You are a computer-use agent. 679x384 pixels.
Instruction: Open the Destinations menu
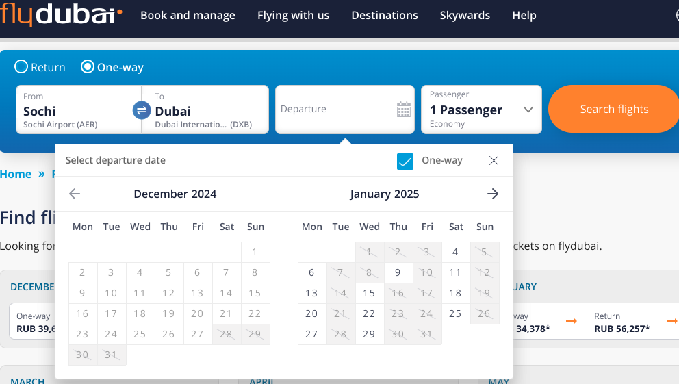pyautogui.click(x=385, y=16)
